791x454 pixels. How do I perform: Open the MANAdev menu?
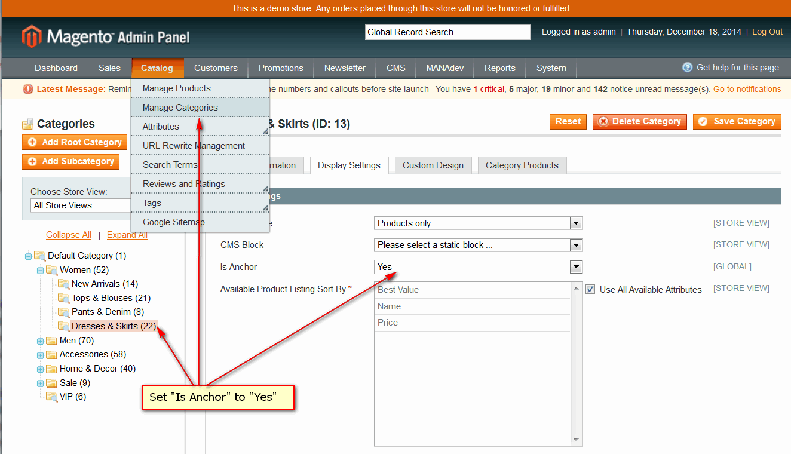(x=445, y=68)
